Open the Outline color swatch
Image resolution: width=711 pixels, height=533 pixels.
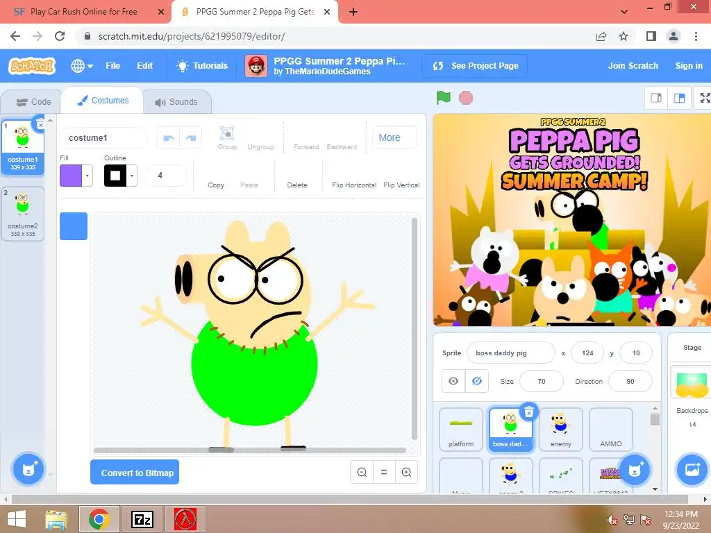click(x=115, y=176)
